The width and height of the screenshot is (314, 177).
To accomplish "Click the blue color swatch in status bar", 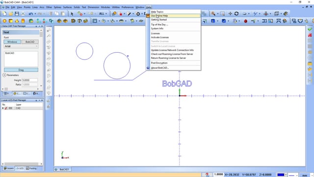I will point(281,175).
